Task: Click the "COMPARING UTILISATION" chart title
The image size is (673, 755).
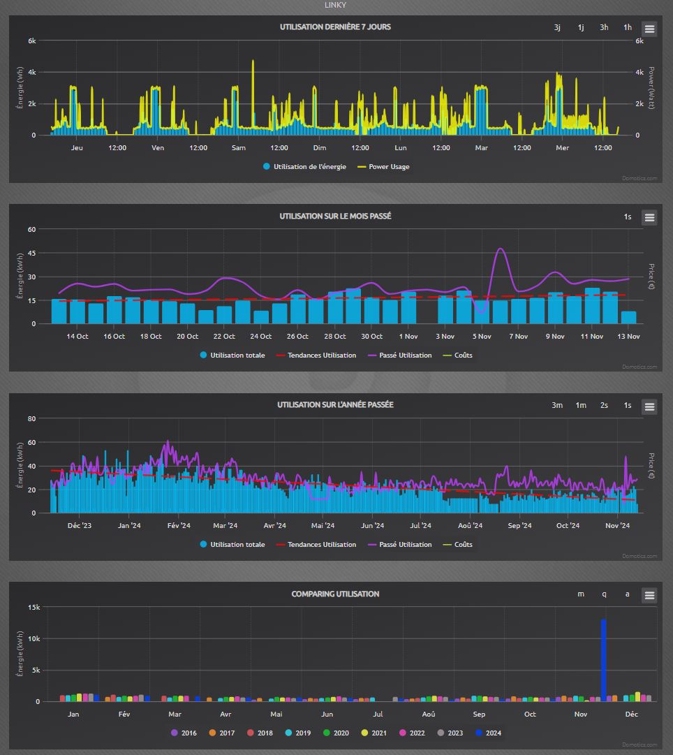Action: pos(336,594)
